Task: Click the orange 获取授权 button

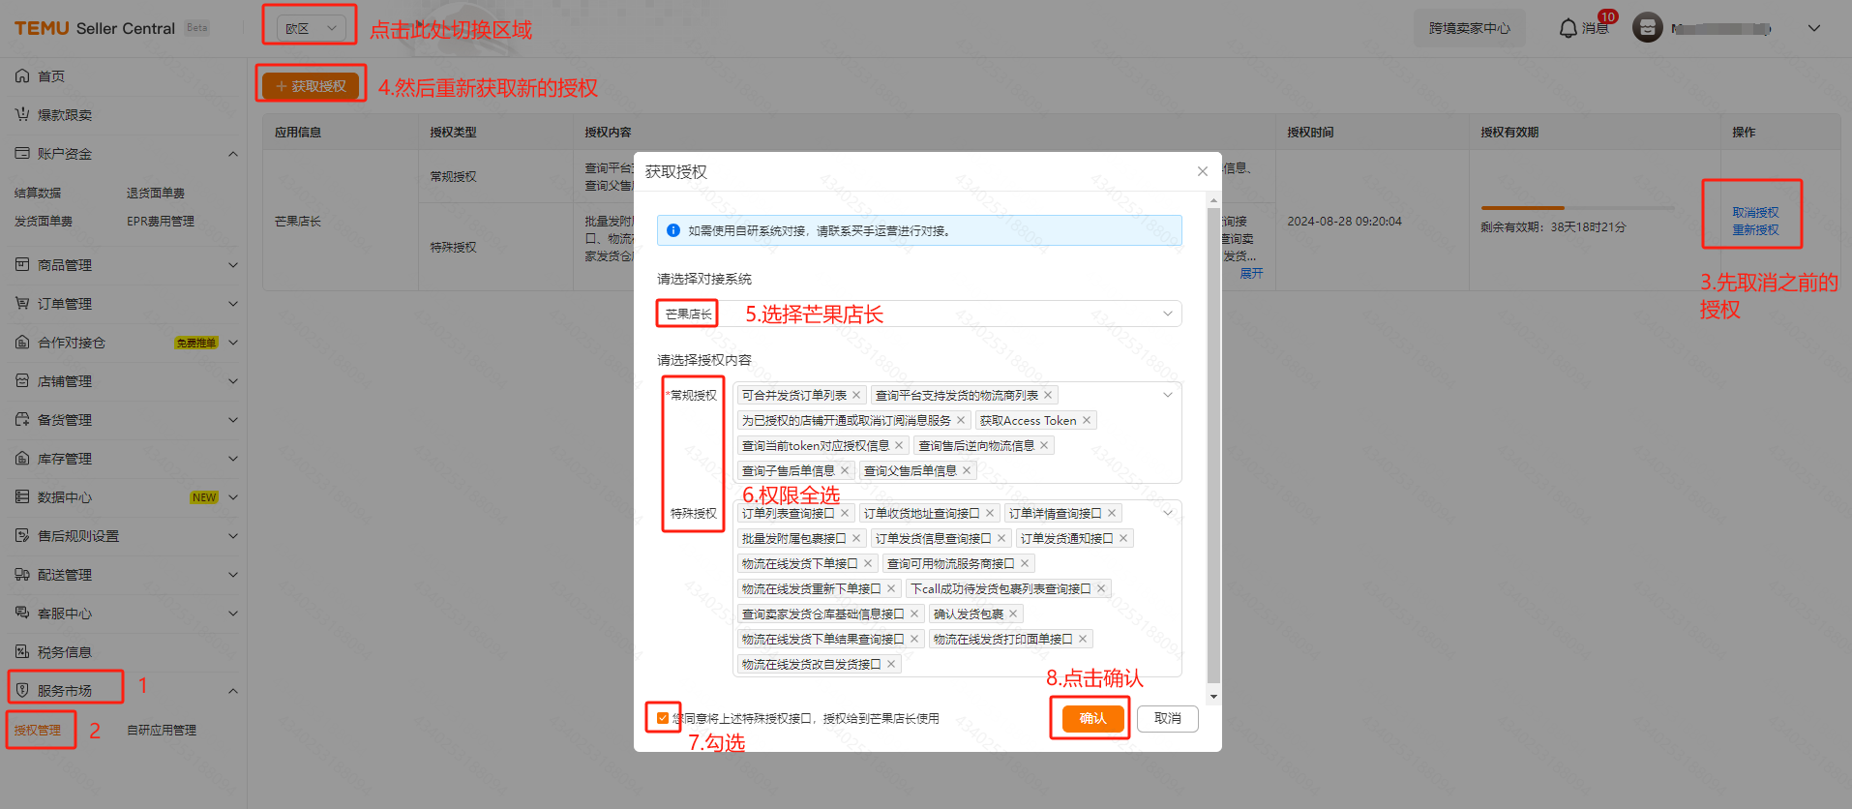Action: coord(311,86)
